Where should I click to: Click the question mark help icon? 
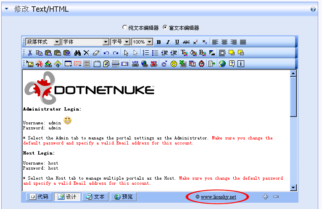click(232, 64)
